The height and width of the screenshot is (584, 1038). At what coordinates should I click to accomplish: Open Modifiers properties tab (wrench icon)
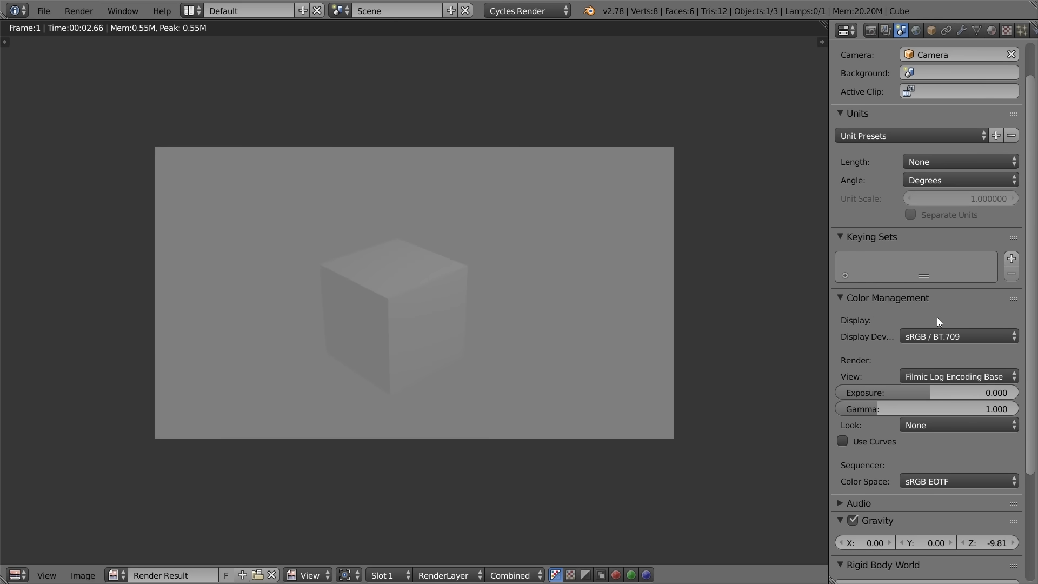pos(961,30)
